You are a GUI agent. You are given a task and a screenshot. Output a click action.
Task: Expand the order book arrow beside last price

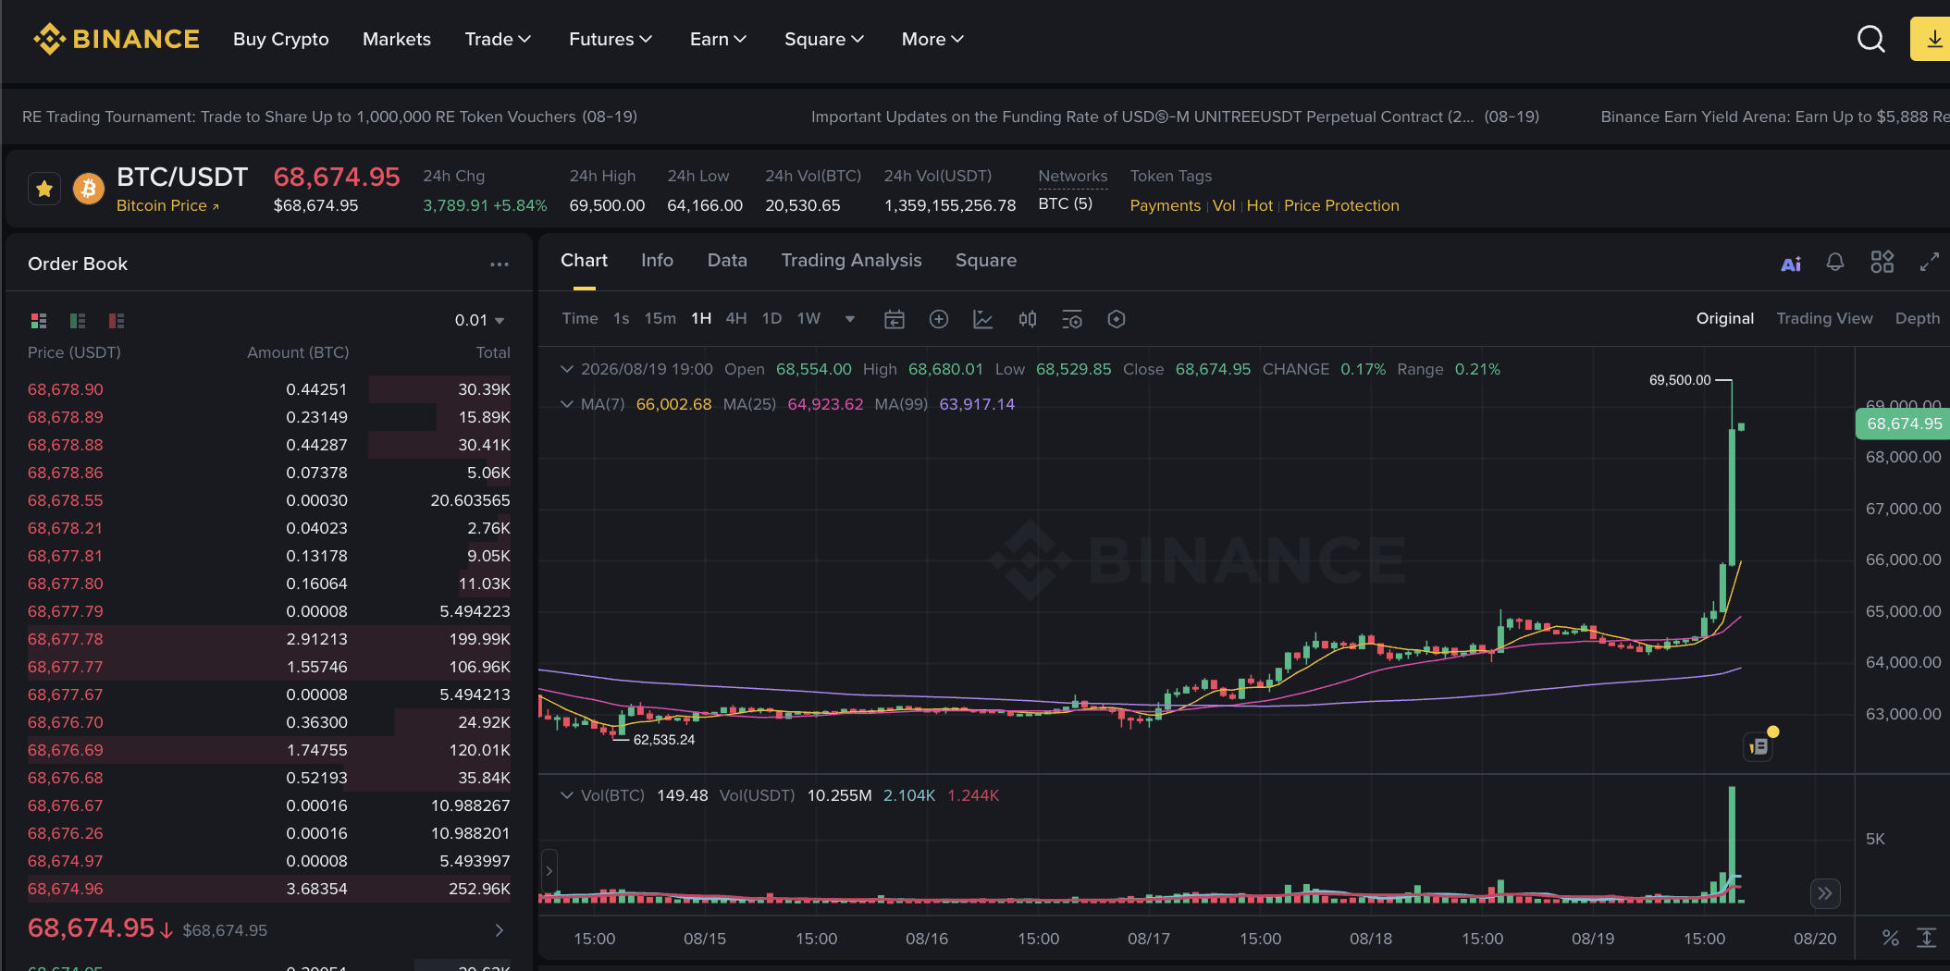(x=500, y=930)
